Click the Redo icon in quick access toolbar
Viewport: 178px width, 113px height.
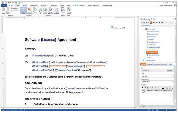(x=13, y=3)
